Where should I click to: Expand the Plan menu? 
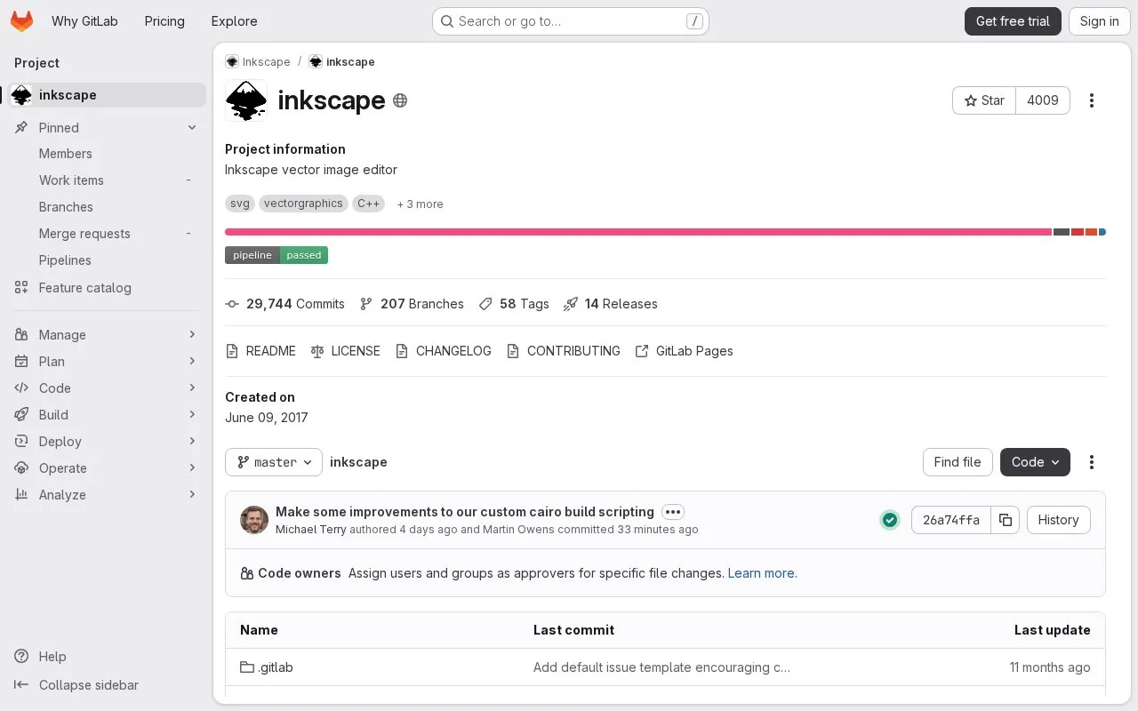pos(107,362)
